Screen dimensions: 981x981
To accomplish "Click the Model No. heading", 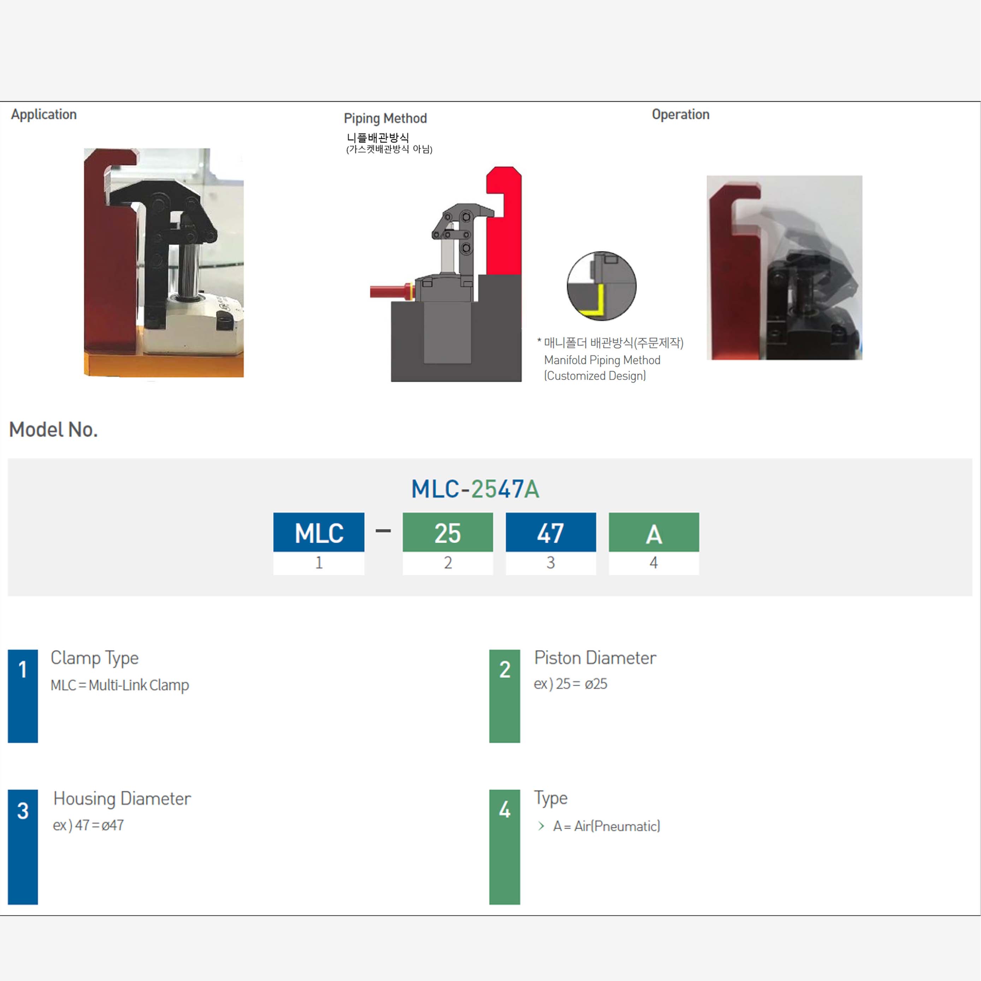I will point(53,430).
